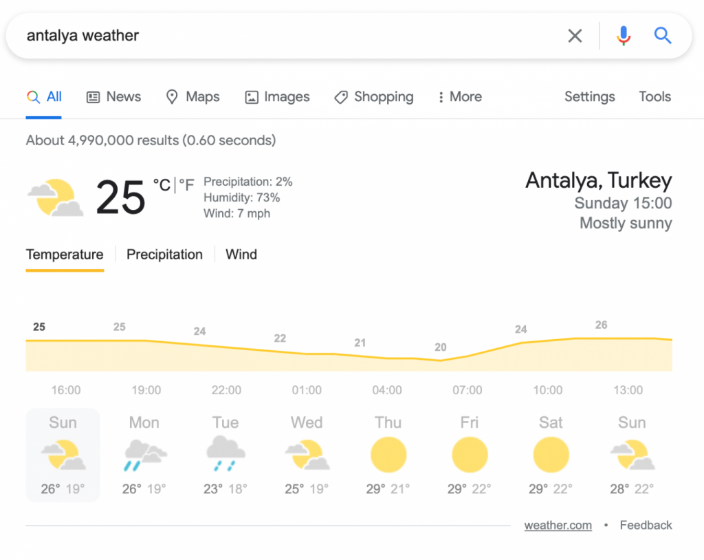Pick Friday's sunny day forecast

[470, 455]
